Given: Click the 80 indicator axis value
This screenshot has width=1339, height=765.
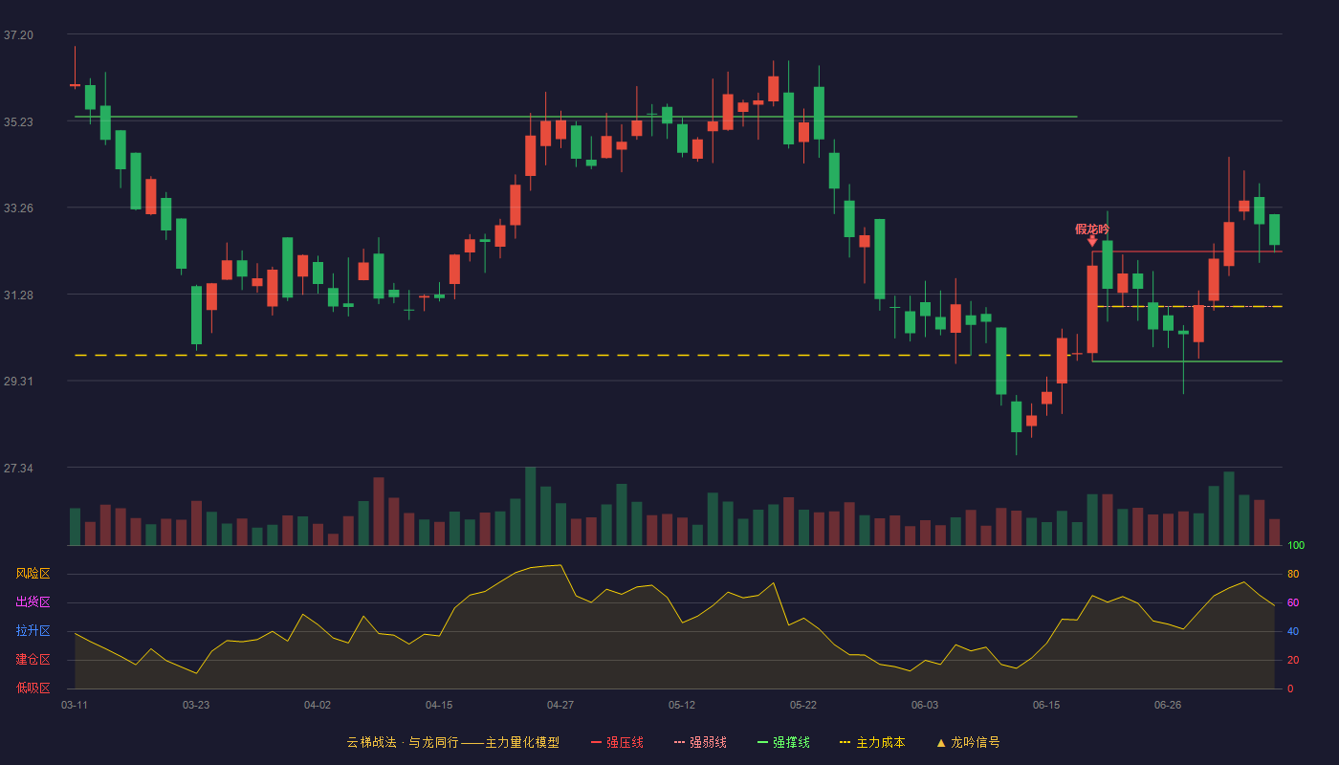Looking at the screenshot, I should 1292,574.
